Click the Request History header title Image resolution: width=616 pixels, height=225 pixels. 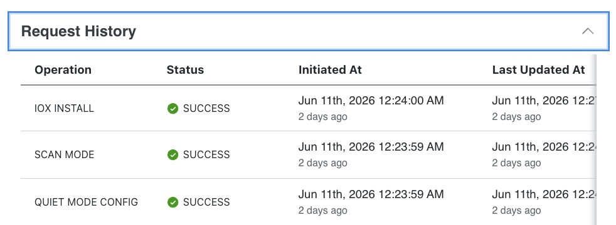click(x=78, y=31)
